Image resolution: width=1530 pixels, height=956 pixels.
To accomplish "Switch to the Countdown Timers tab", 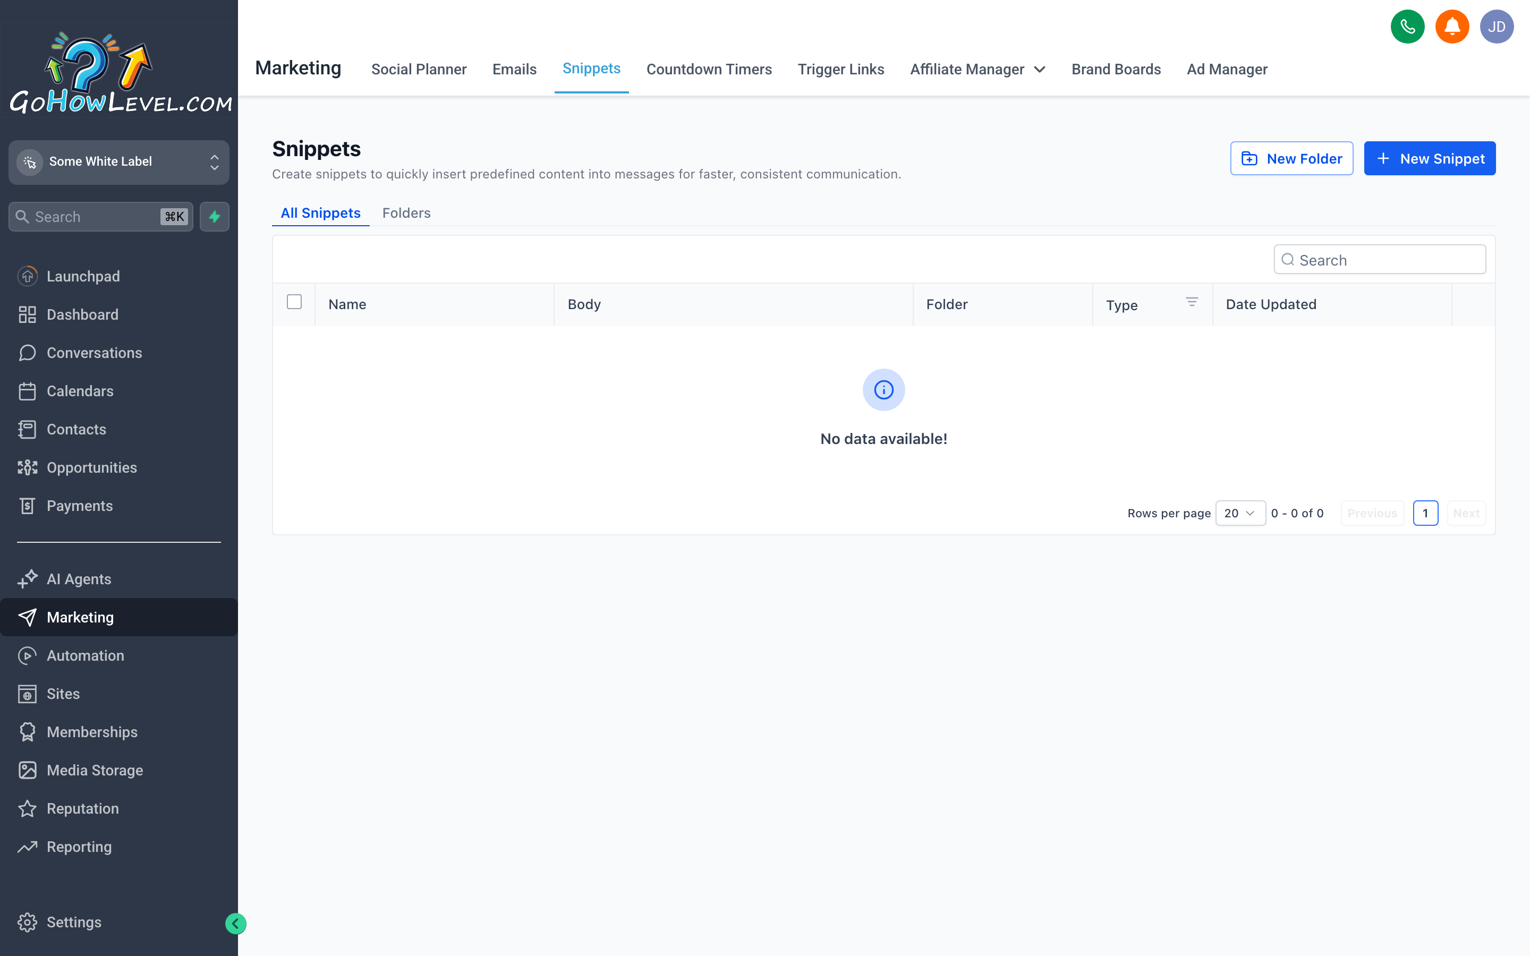I will click(709, 70).
